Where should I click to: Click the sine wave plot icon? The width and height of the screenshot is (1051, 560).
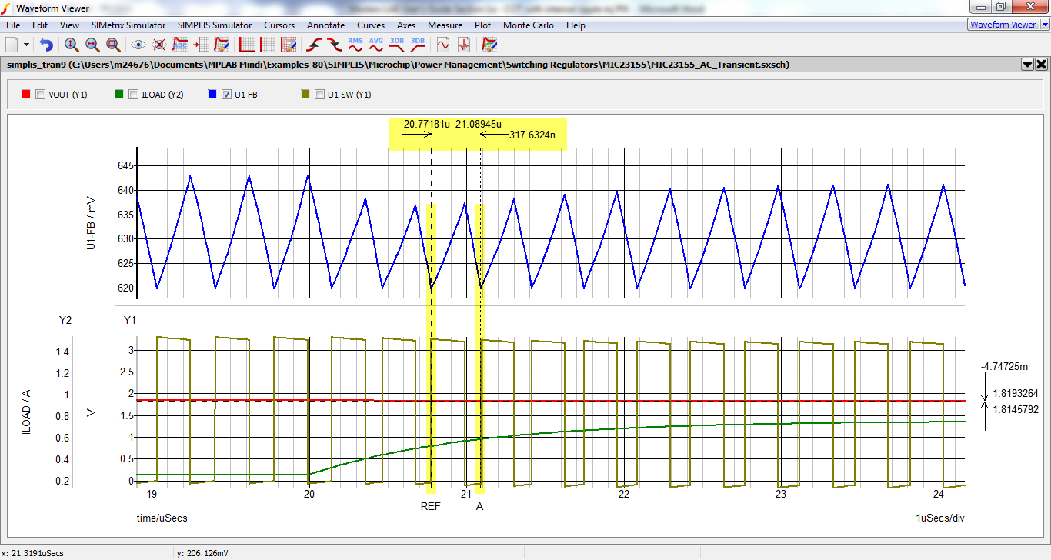tap(443, 45)
